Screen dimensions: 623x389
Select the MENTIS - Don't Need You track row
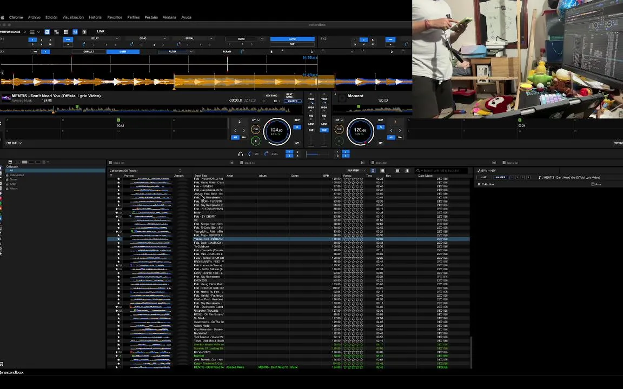288,367
